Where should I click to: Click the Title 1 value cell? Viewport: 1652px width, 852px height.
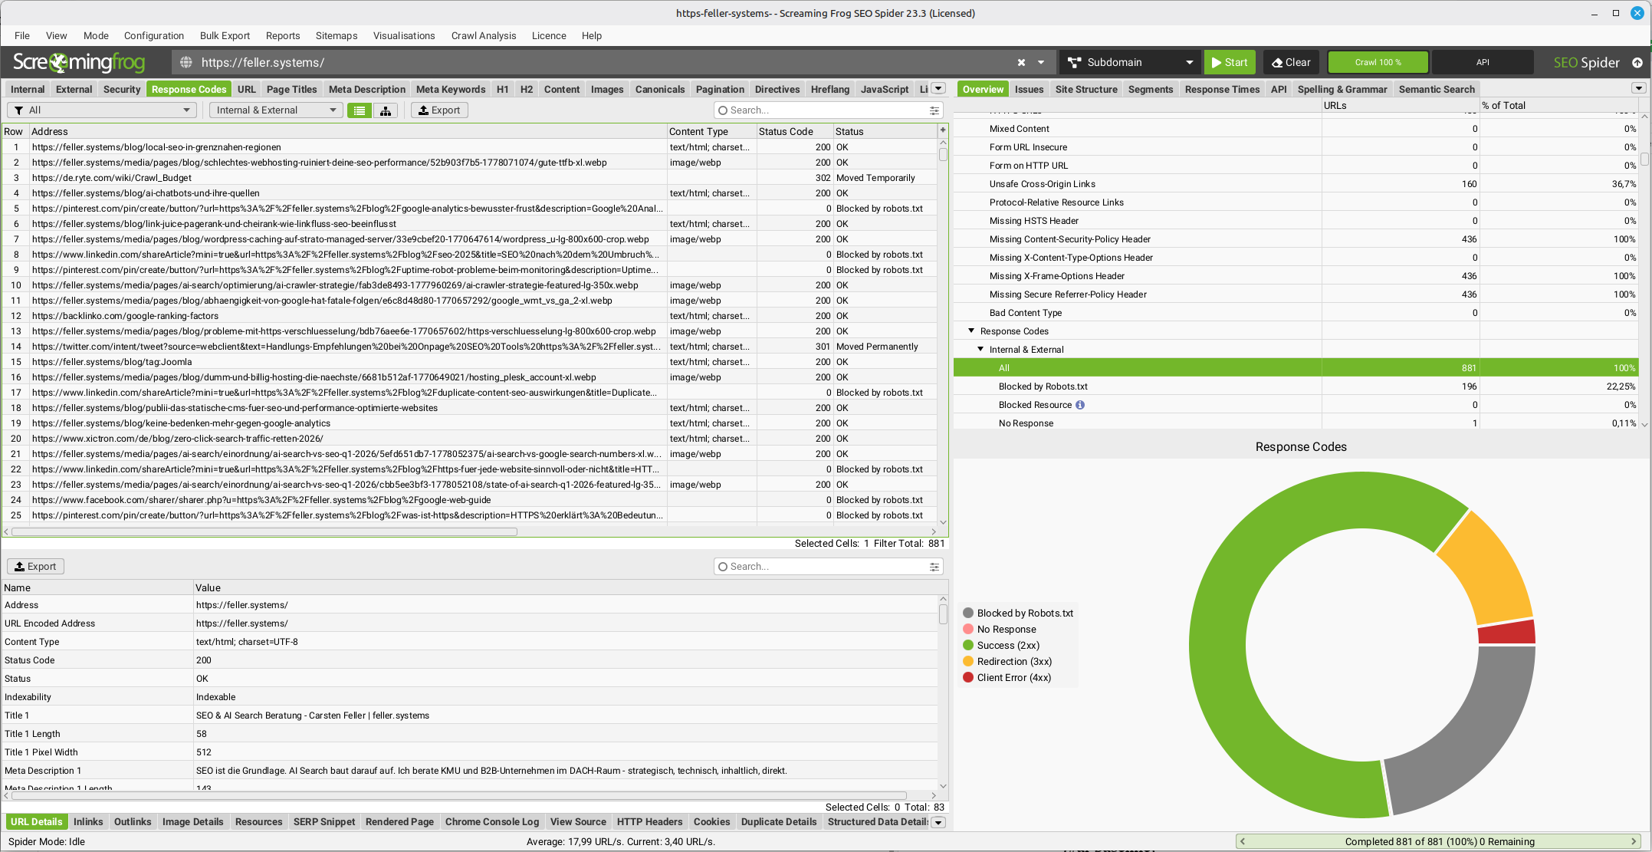(566, 715)
